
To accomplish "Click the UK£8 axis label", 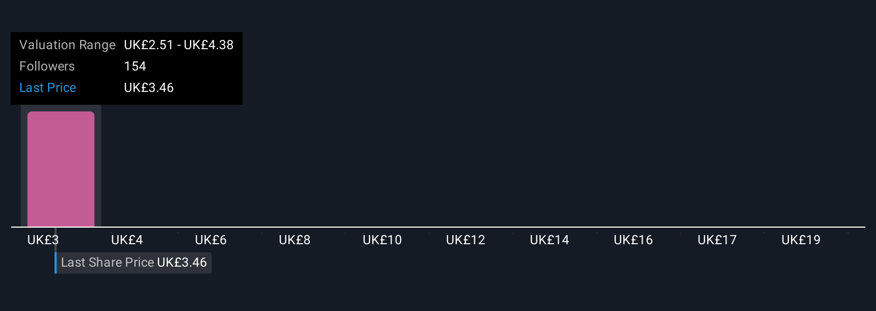I will point(294,240).
